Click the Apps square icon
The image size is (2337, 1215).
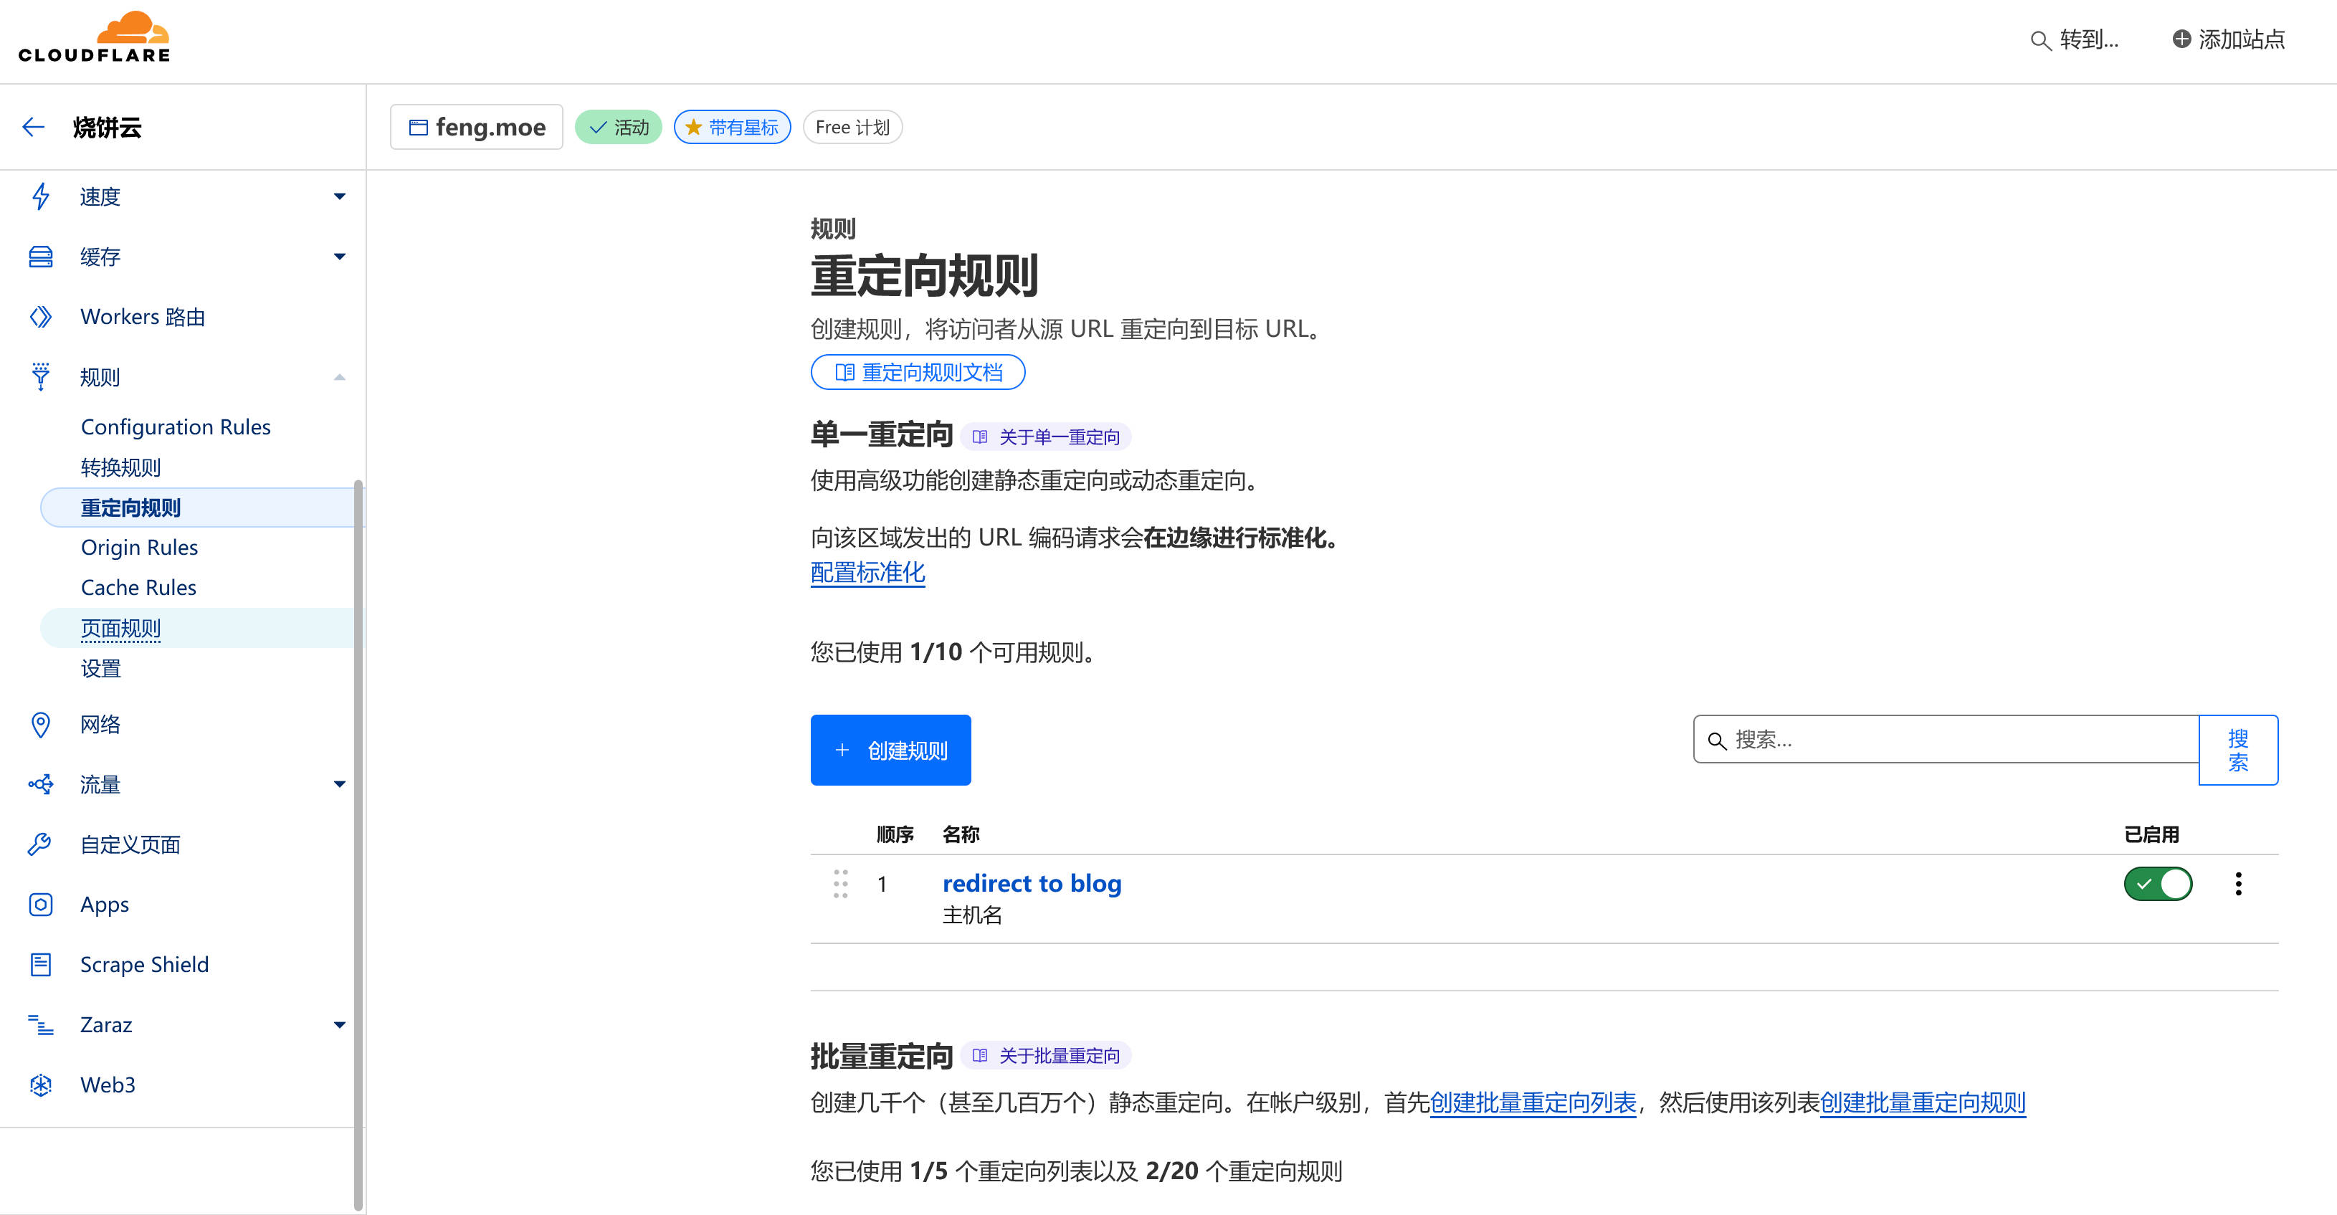pyautogui.click(x=40, y=905)
